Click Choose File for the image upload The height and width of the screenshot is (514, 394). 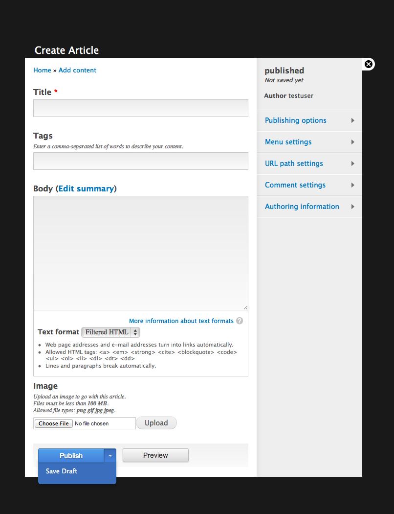click(53, 423)
